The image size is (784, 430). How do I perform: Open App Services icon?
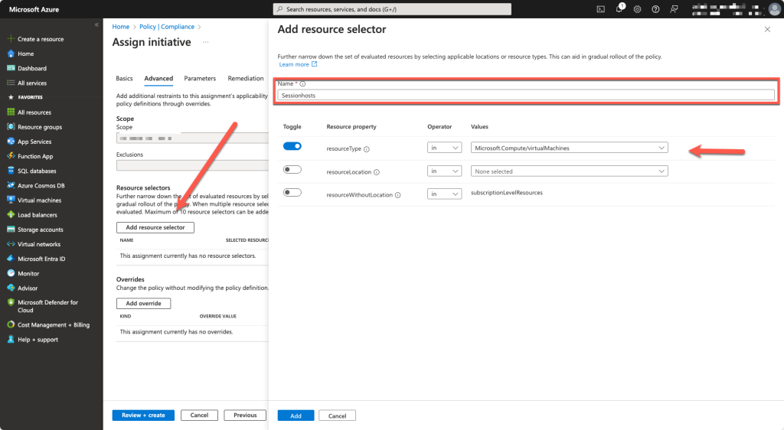[x=11, y=142]
